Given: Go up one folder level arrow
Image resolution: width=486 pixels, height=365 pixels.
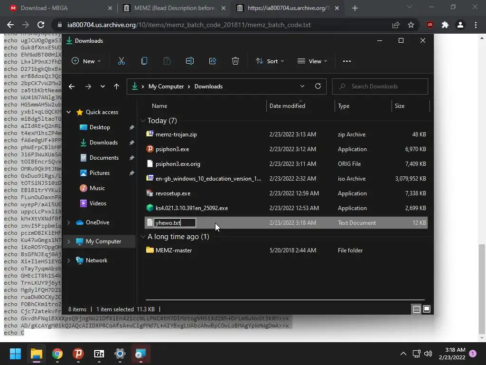Looking at the screenshot, I should pos(117,86).
